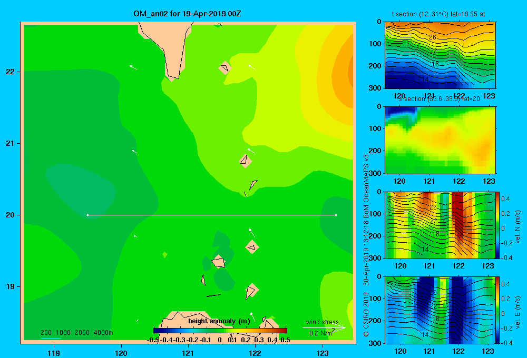Click longitude label 119 on main map axis
The width and height of the screenshot is (527, 358).
point(54,353)
